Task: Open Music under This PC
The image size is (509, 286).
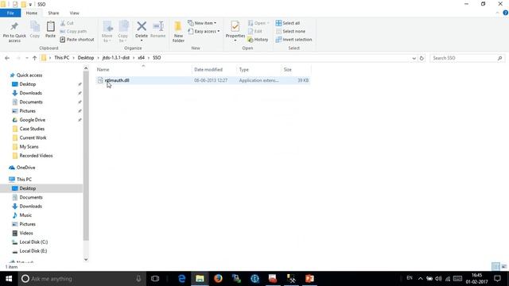Action: click(x=25, y=215)
